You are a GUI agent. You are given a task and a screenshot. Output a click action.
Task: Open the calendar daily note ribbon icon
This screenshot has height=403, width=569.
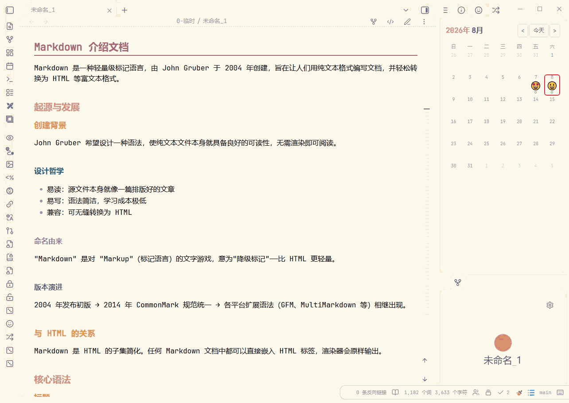(10, 66)
